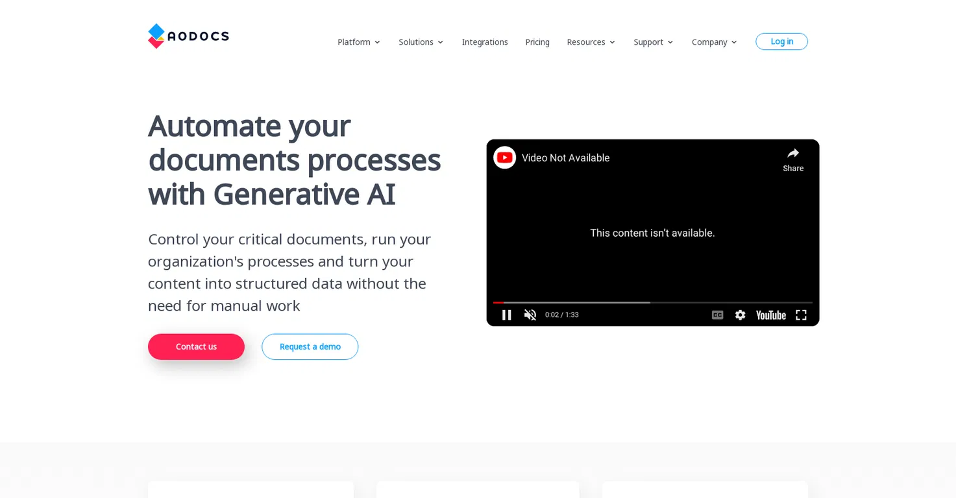The height and width of the screenshot is (498, 956).
Task: Open the Pricing page
Action: [537, 42]
